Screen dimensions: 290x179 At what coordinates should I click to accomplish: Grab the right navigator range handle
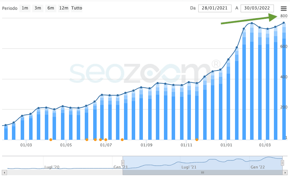282,163
